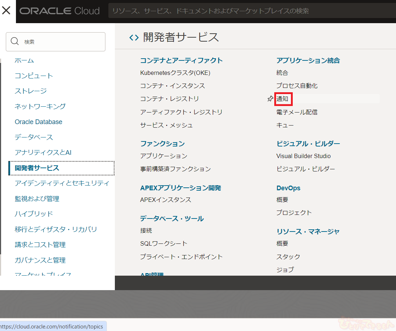The height and width of the screenshot is (331, 396).
Task: Select アイデンティティとセキュリティ menu item
Action: point(62,183)
